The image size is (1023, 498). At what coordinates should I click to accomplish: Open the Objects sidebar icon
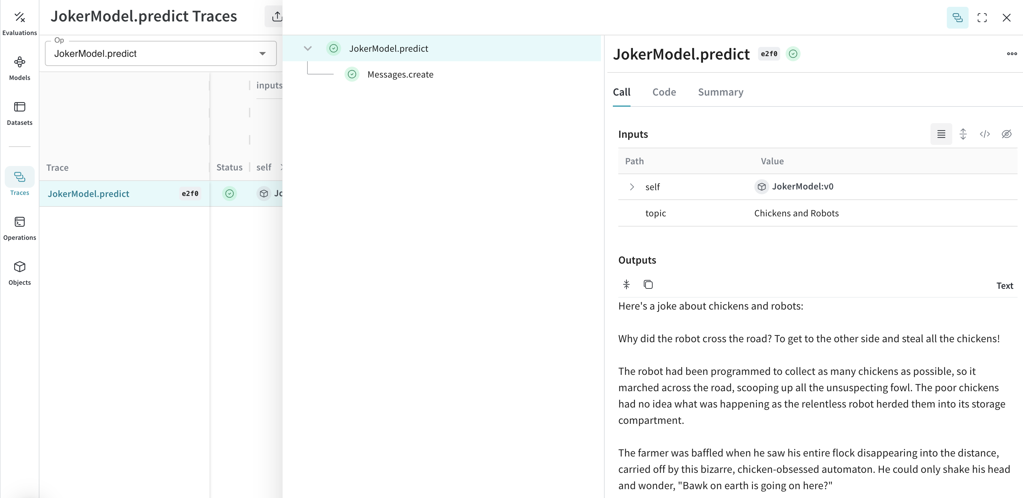19,273
